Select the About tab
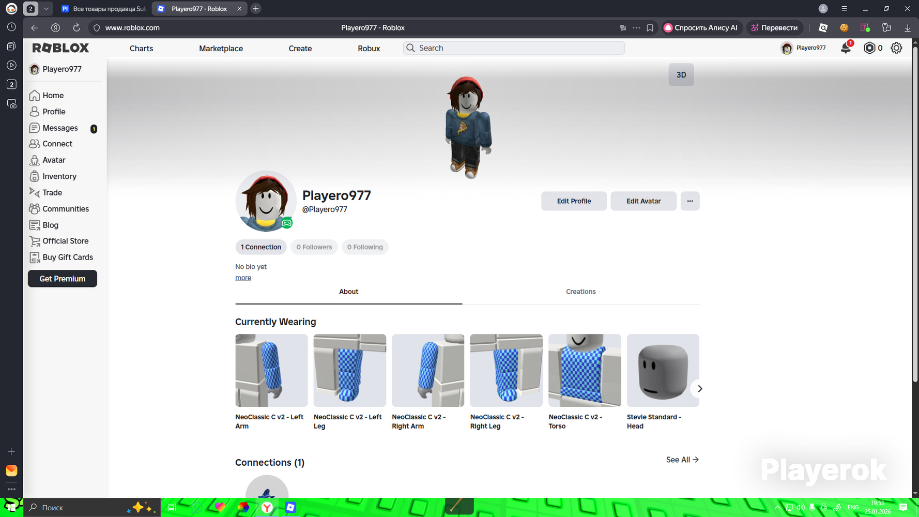Screen dimensions: 919x517 tap(348, 292)
